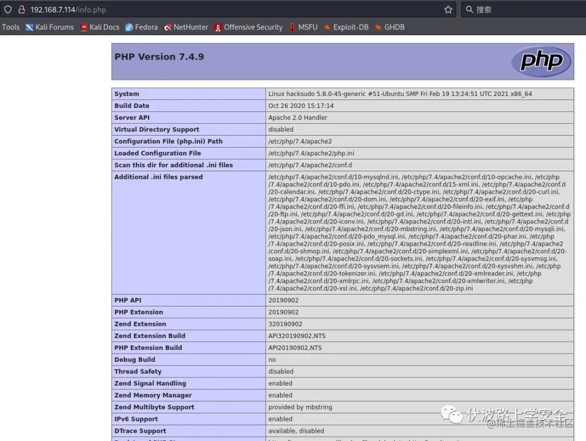The height and width of the screenshot is (441, 586).
Task: Click the PHP Extension label
Action: pyautogui.click(x=139, y=312)
